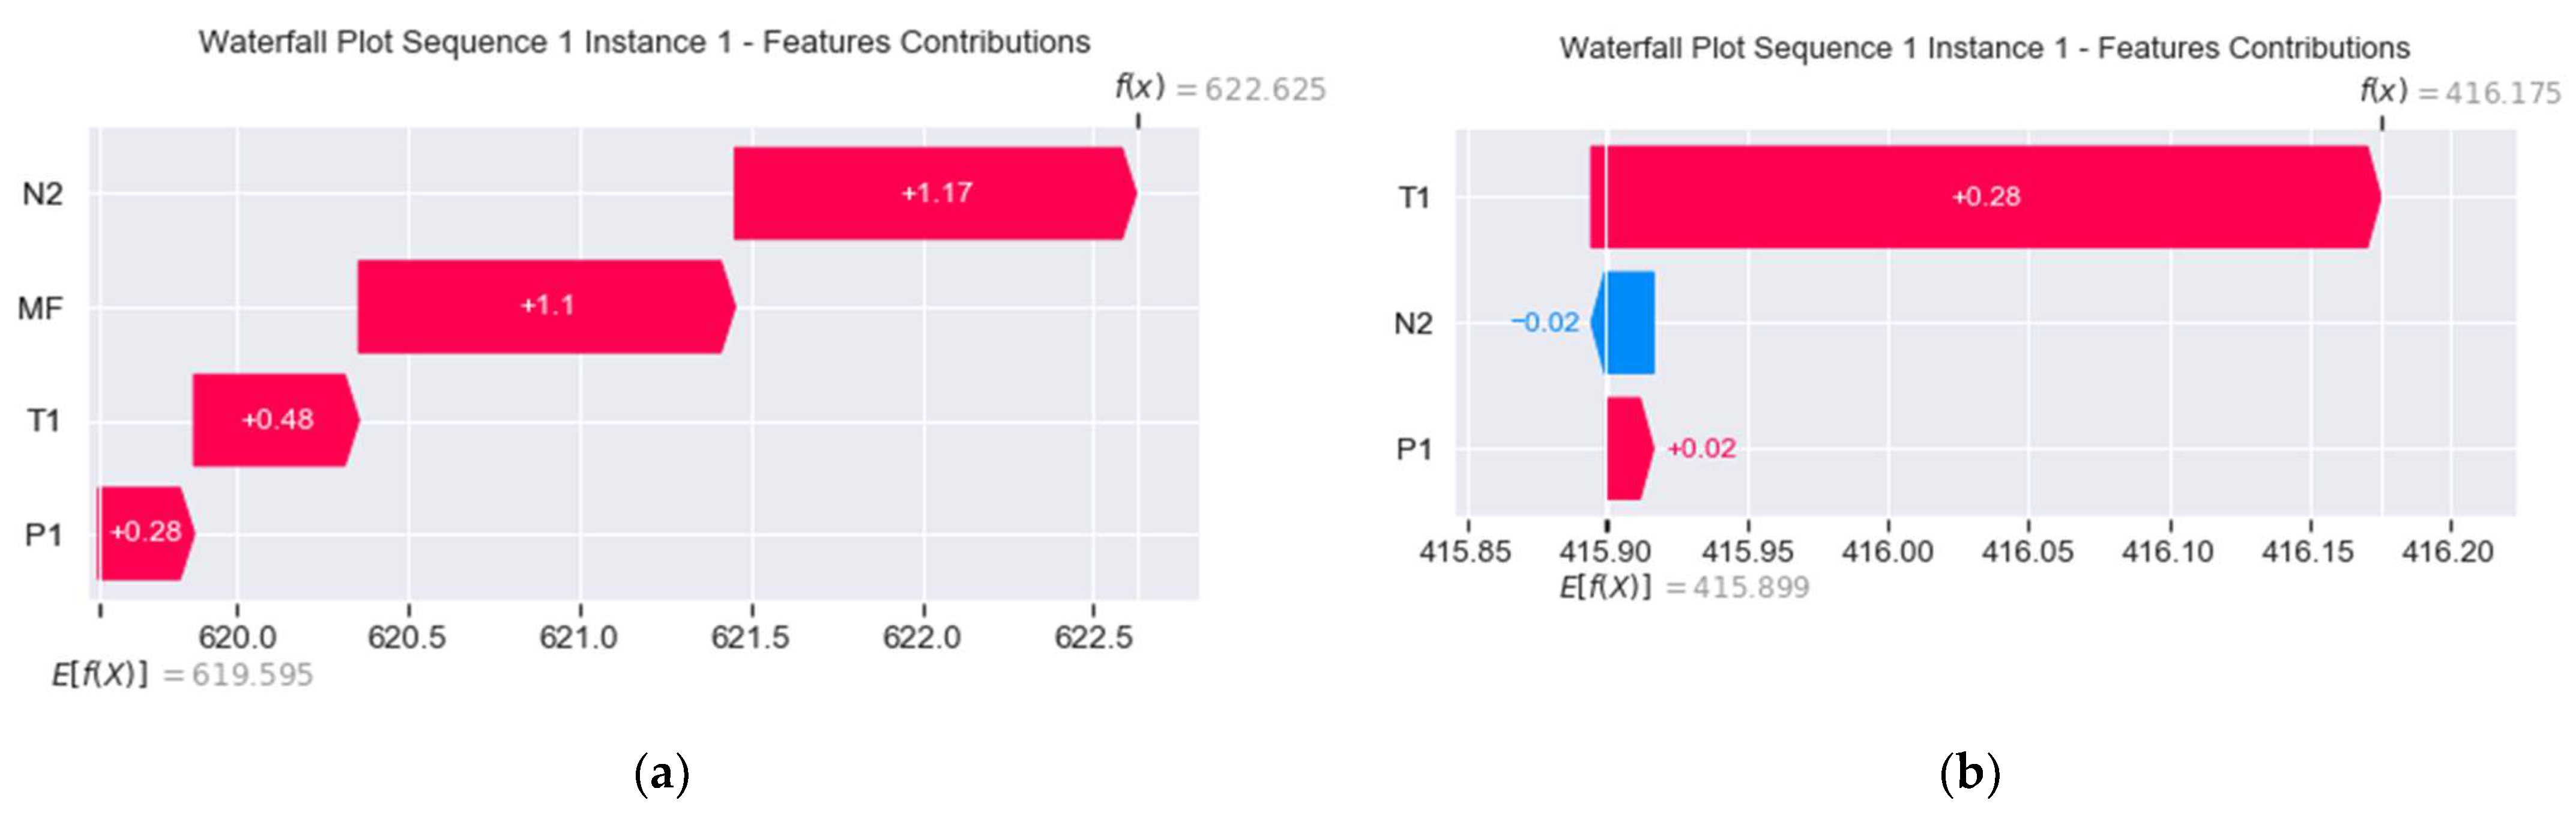This screenshot has height=815, width=2576.
Task: Select the blue N2 bar in plot (b)
Action: tap(1627, 323)
